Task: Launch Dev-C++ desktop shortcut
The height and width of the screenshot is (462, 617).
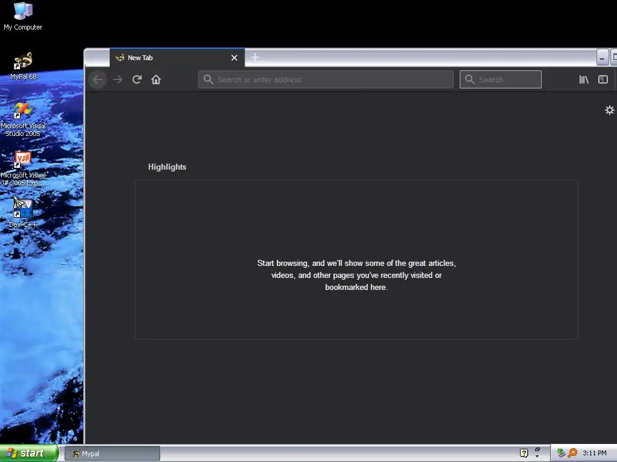Action: tap(23, 212)
